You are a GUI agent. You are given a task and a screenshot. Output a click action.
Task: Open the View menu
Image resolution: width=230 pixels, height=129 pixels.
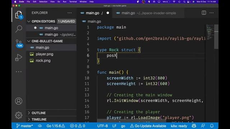(52, 2)
